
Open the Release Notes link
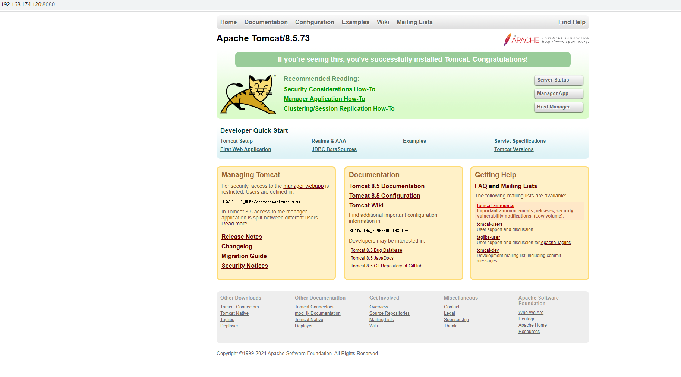click(x=242, y=237)
